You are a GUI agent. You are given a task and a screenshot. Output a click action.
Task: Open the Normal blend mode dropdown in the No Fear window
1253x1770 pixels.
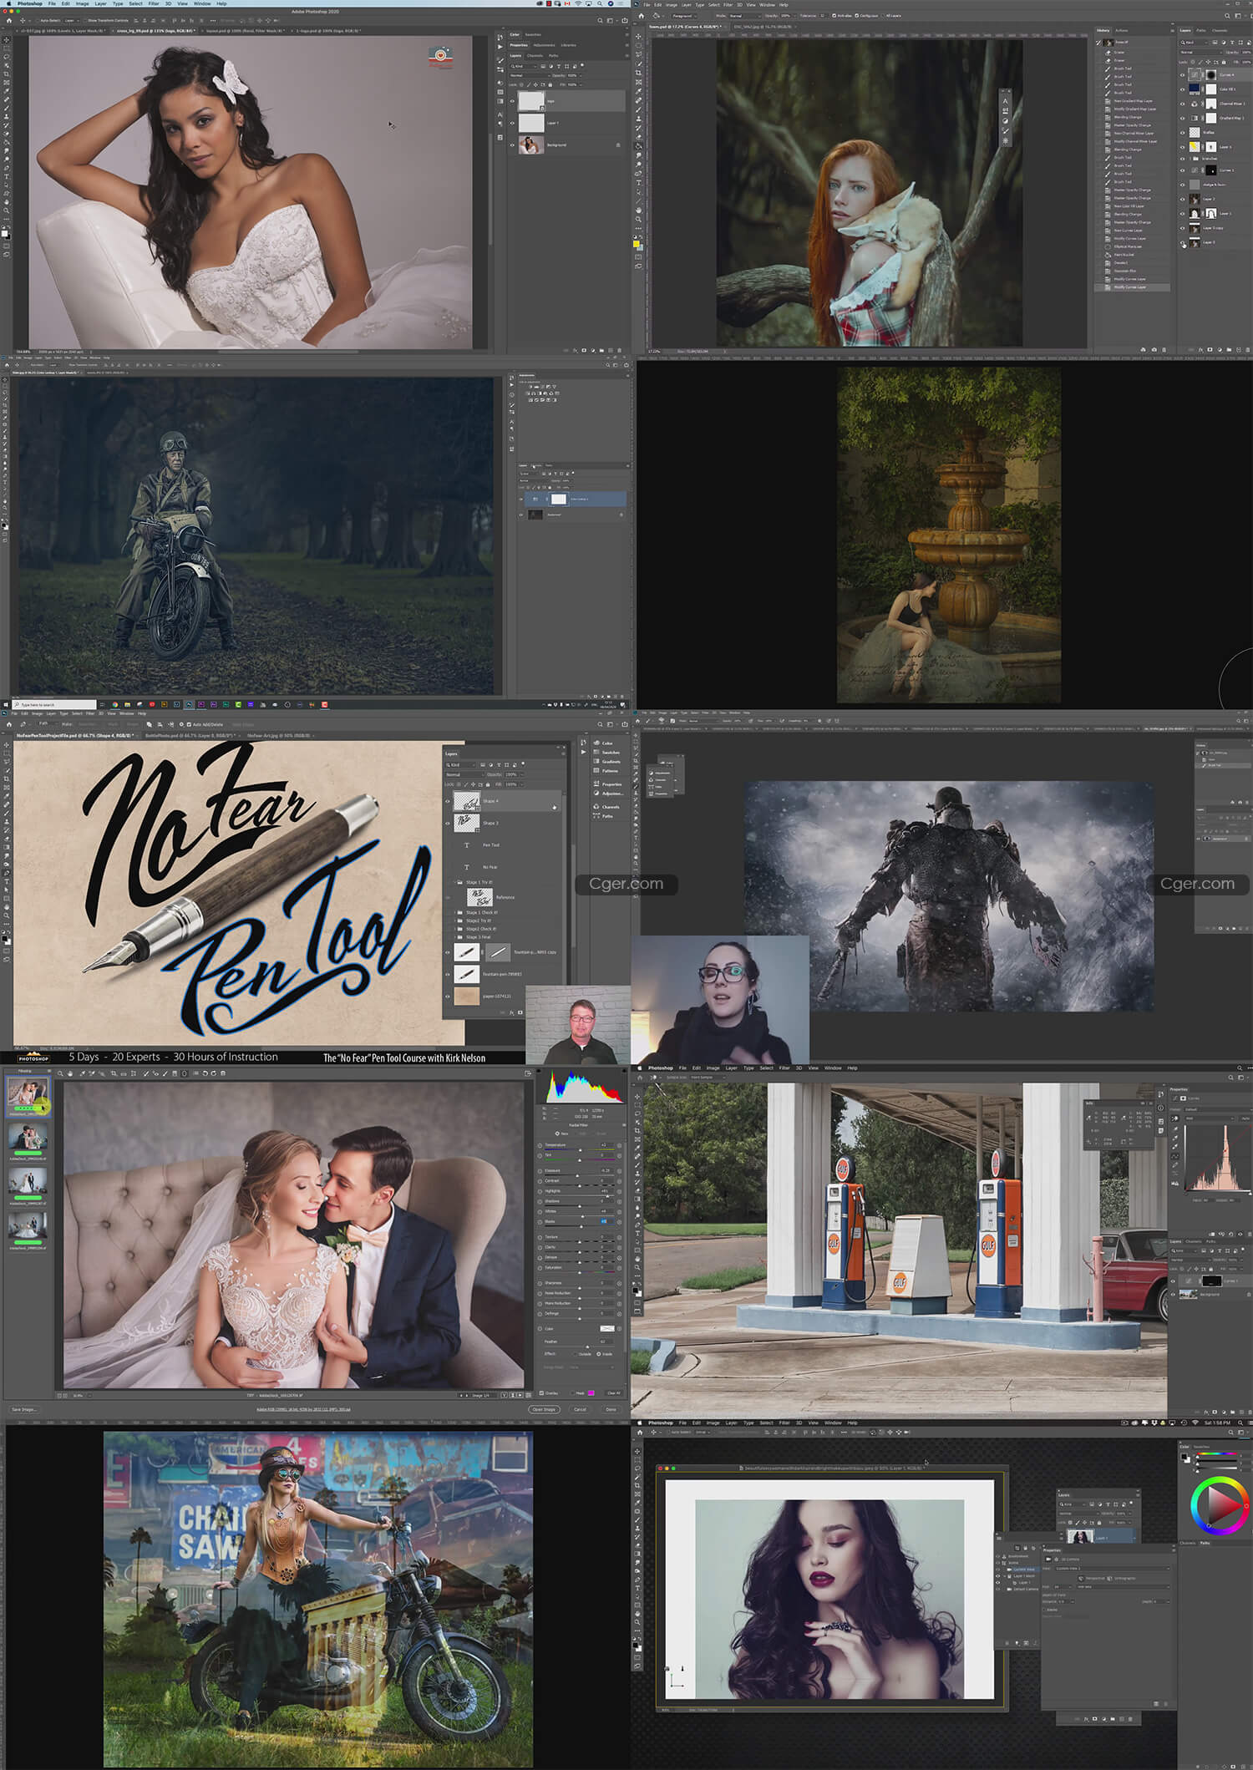[x=464, y=774]
